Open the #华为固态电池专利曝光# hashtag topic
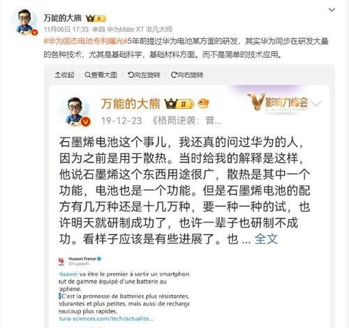The width and height of the screenshot is (349, 328). (85, 41)
